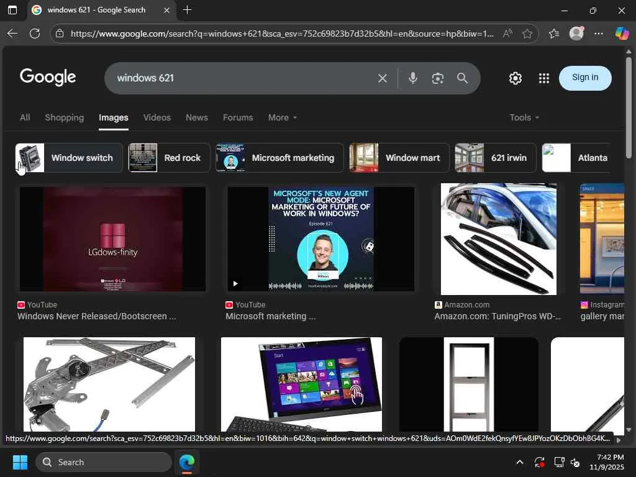Click the Sign in button

585,78
